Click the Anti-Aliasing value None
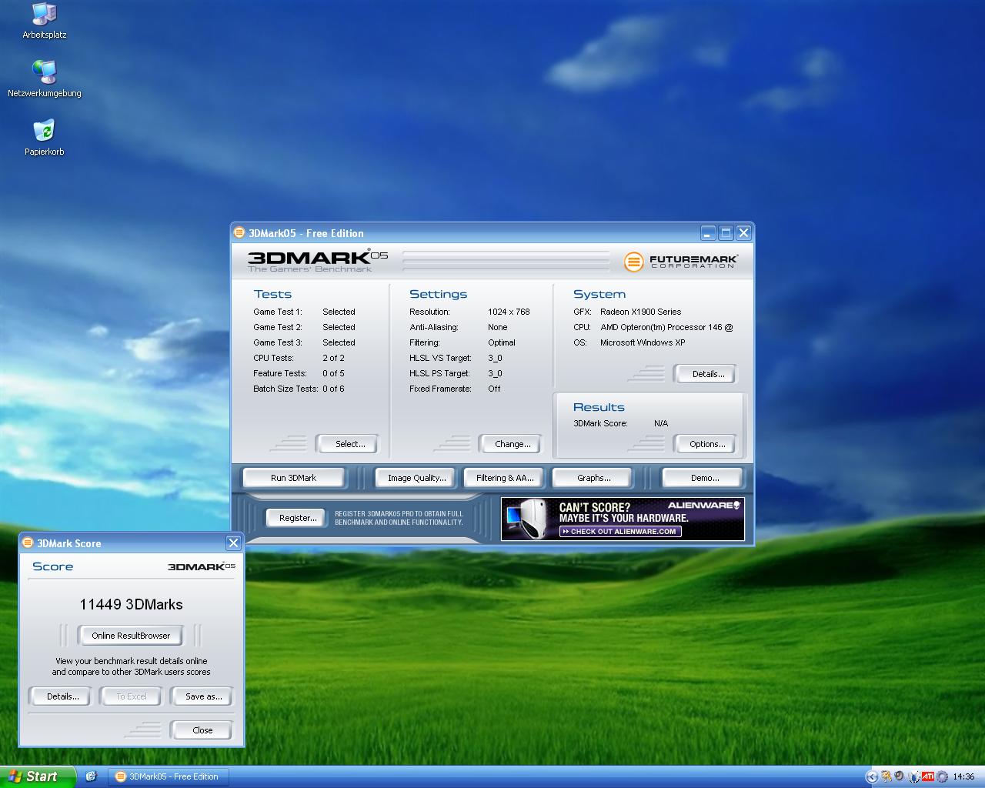This screenshot has height=788, width=985. (498, 327)
